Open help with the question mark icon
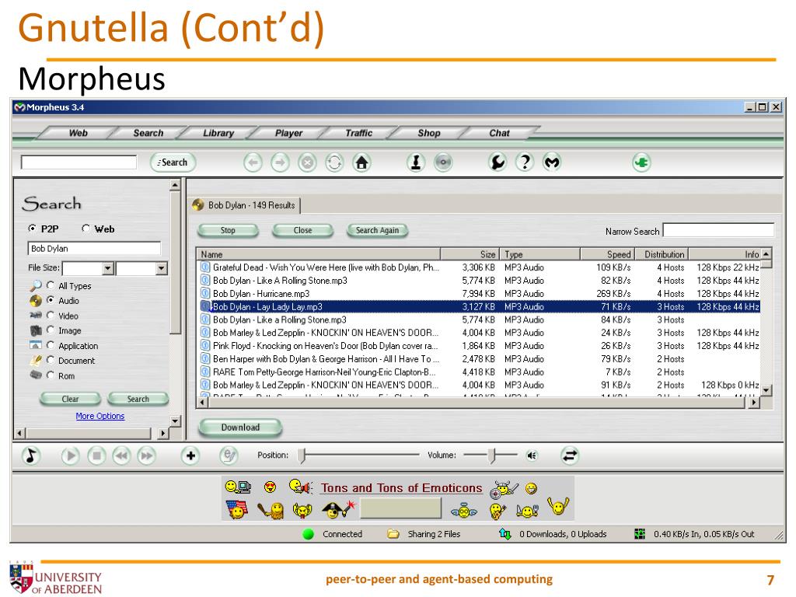Image resolution: width=796 pixels, height=597 pixels. (525, 163)
